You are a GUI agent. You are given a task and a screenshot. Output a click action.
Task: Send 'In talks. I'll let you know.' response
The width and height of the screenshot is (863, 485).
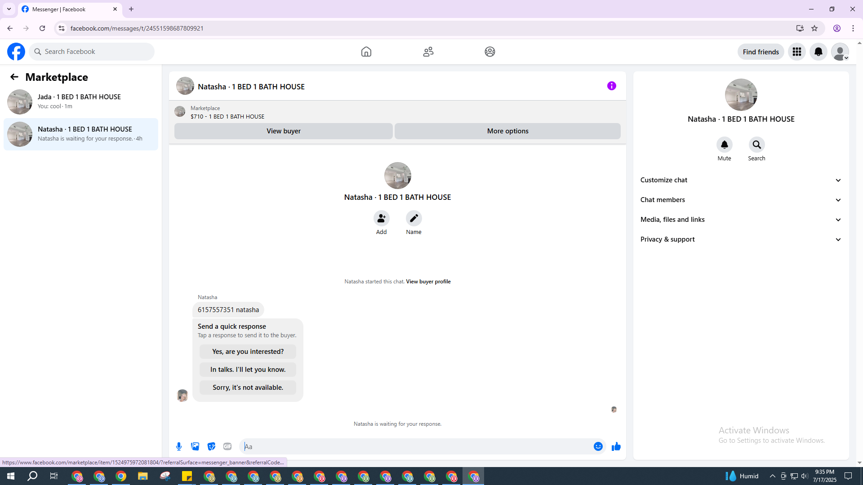tap(248, 370)
